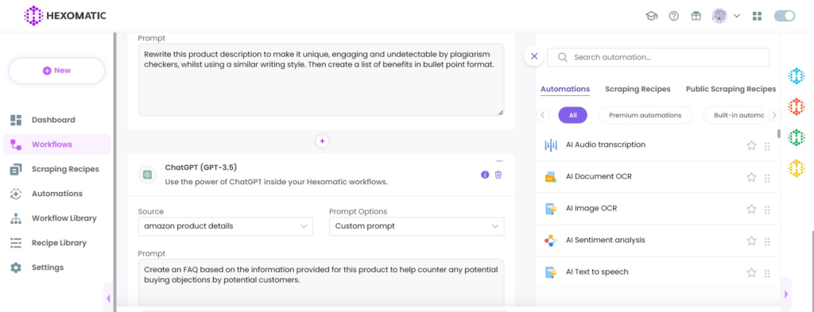
Task: Grab AI Audio transcription drag handle
Action: click(767, 146)
